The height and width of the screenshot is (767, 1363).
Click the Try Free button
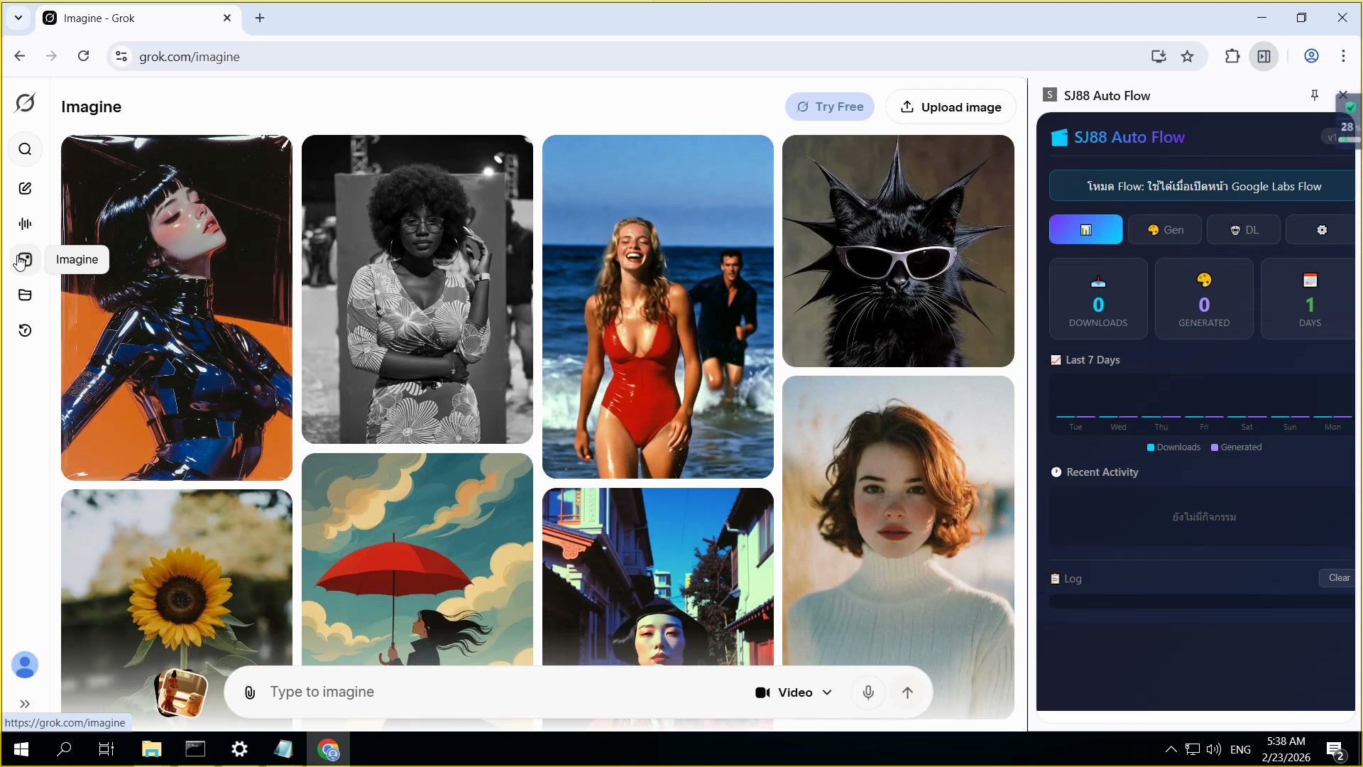pos(829,107)
